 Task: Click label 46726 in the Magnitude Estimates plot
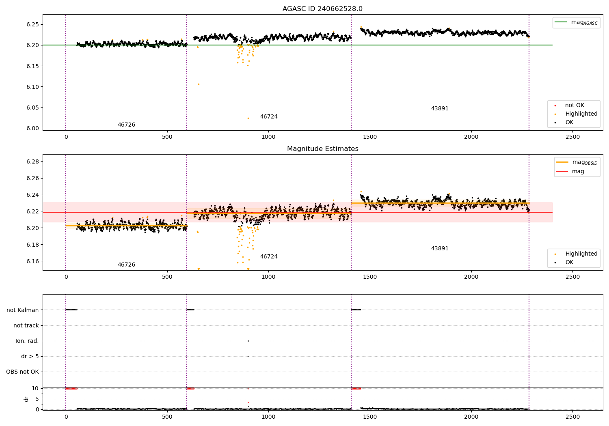(x=126, y=265)
